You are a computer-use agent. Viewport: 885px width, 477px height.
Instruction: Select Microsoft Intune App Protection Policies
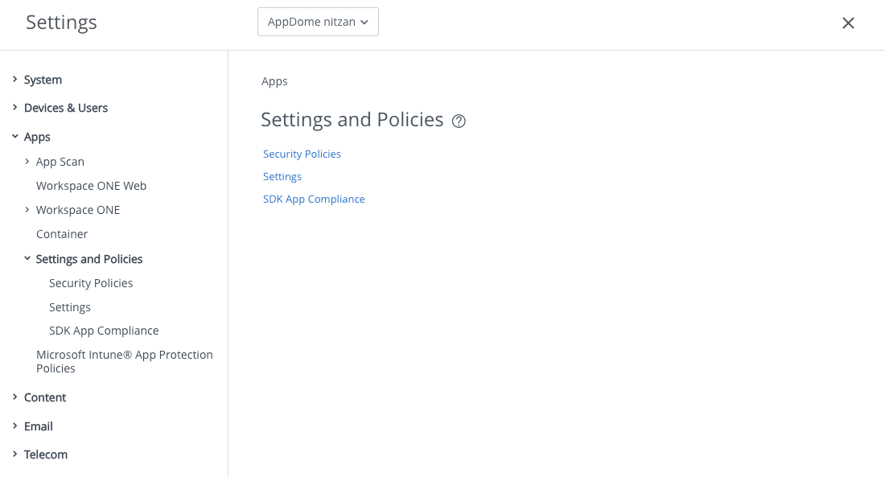point(125,361)
